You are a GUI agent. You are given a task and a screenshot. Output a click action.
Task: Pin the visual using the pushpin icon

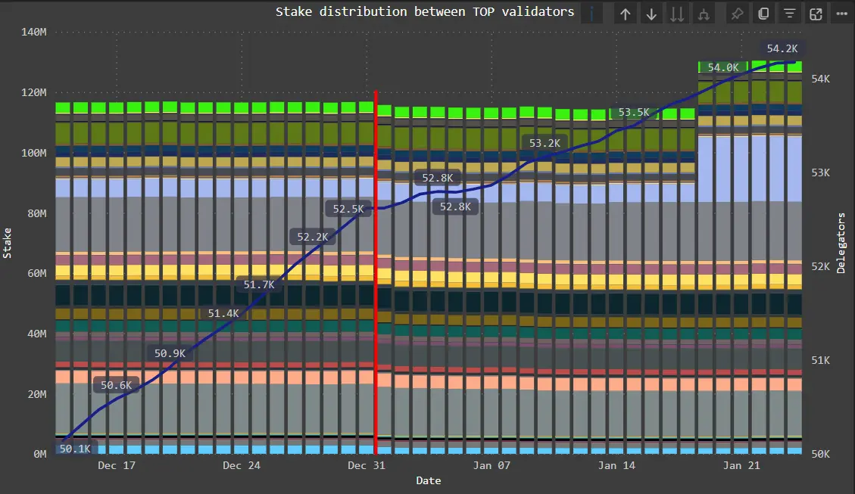click(x=737, y=14)
